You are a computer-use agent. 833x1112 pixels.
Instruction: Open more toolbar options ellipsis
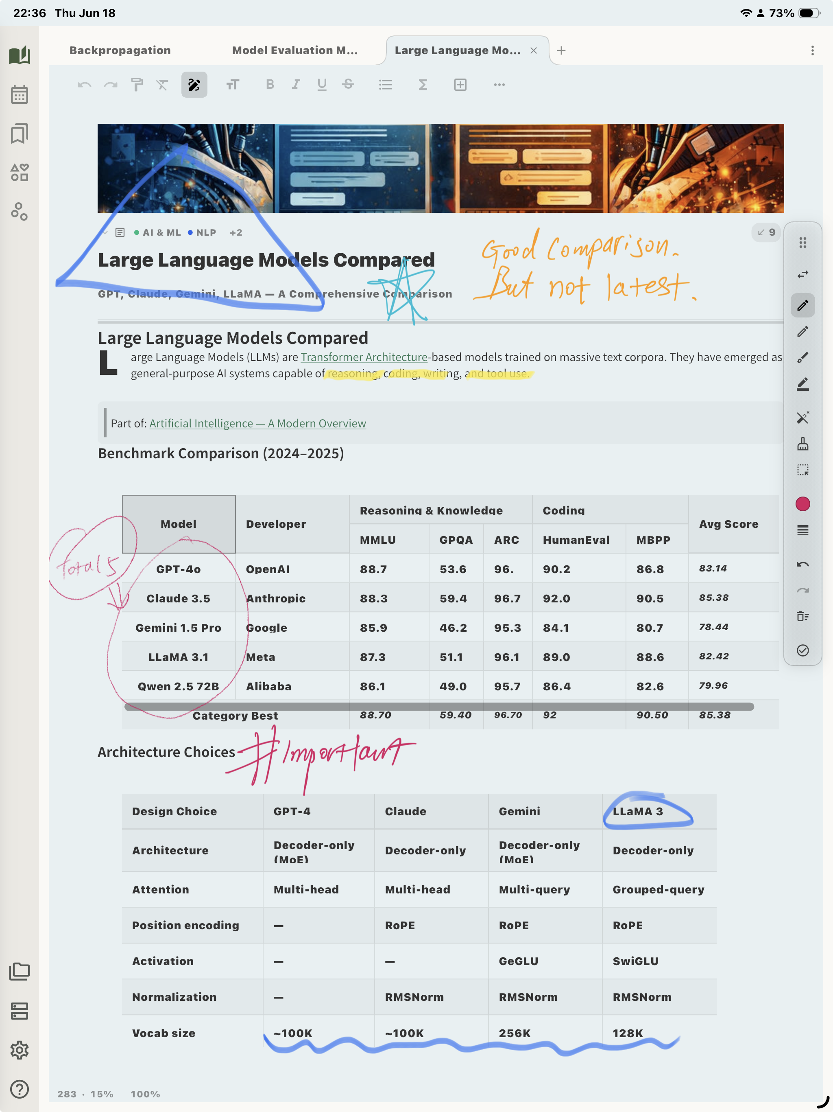(x=499, y=84)
